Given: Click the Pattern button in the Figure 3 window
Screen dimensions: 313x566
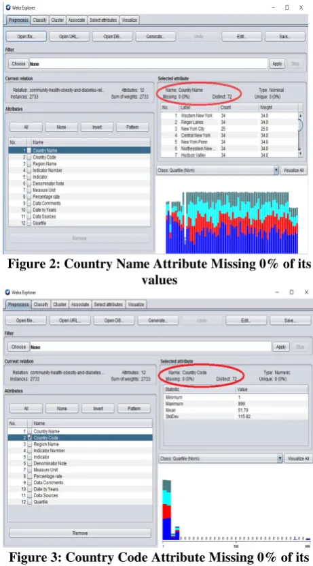Looking at the screenshot, I should [134, 409].
